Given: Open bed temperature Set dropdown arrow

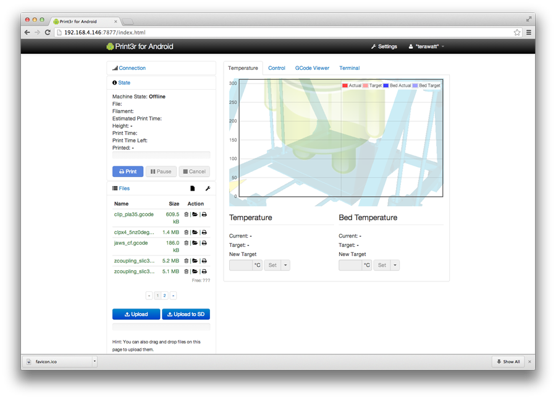Looking at the screenshot, I should point(395,265).
